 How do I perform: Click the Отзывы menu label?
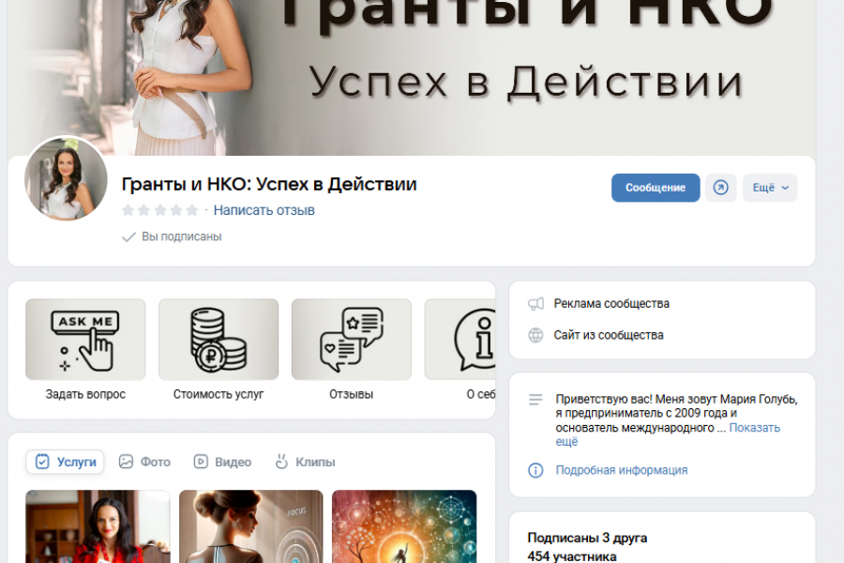coord(352,394)
